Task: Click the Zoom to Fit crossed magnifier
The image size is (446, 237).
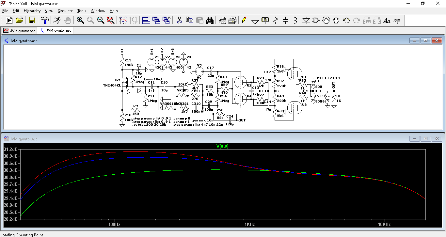Action: click(x=111, y=20)
